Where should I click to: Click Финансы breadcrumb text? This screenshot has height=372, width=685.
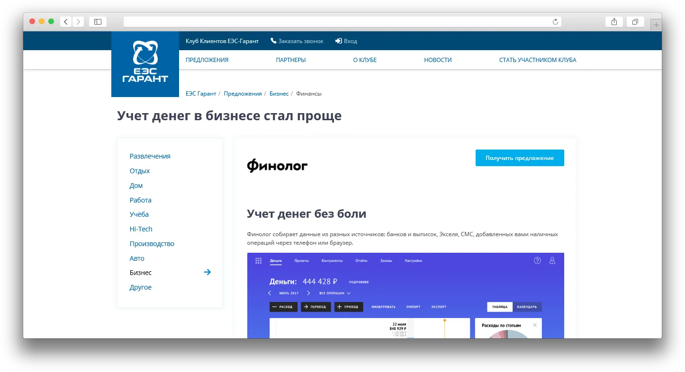coord(309,94)
